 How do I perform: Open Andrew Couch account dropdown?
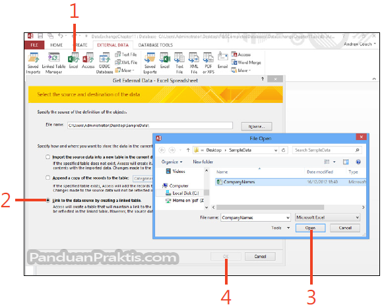pyautogui.click(x=360, y=44)
